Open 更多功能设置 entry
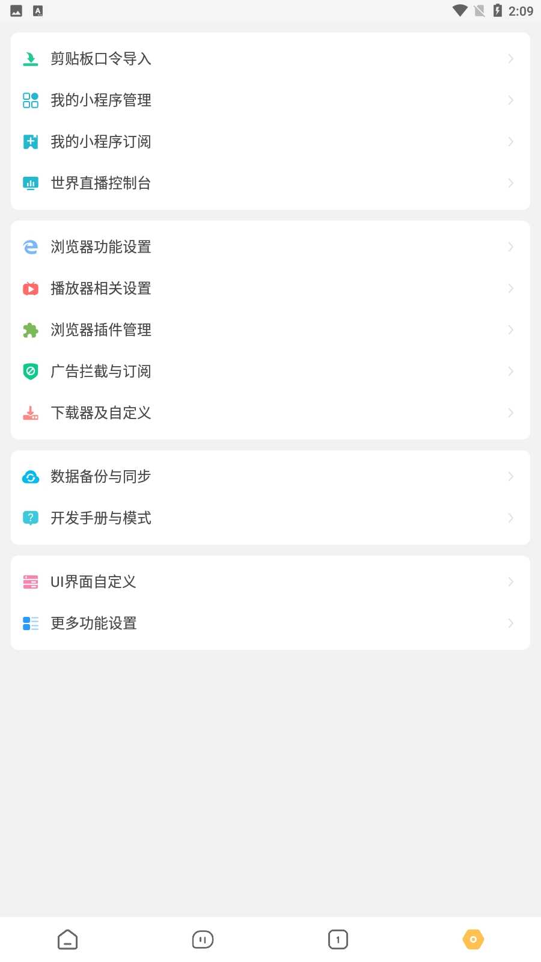 [94, 623]
